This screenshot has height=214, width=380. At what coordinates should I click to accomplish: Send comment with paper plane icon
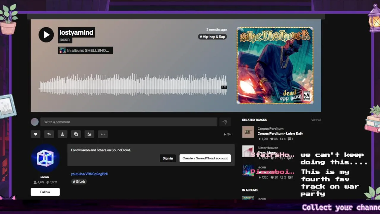click(x=225, y=122)
